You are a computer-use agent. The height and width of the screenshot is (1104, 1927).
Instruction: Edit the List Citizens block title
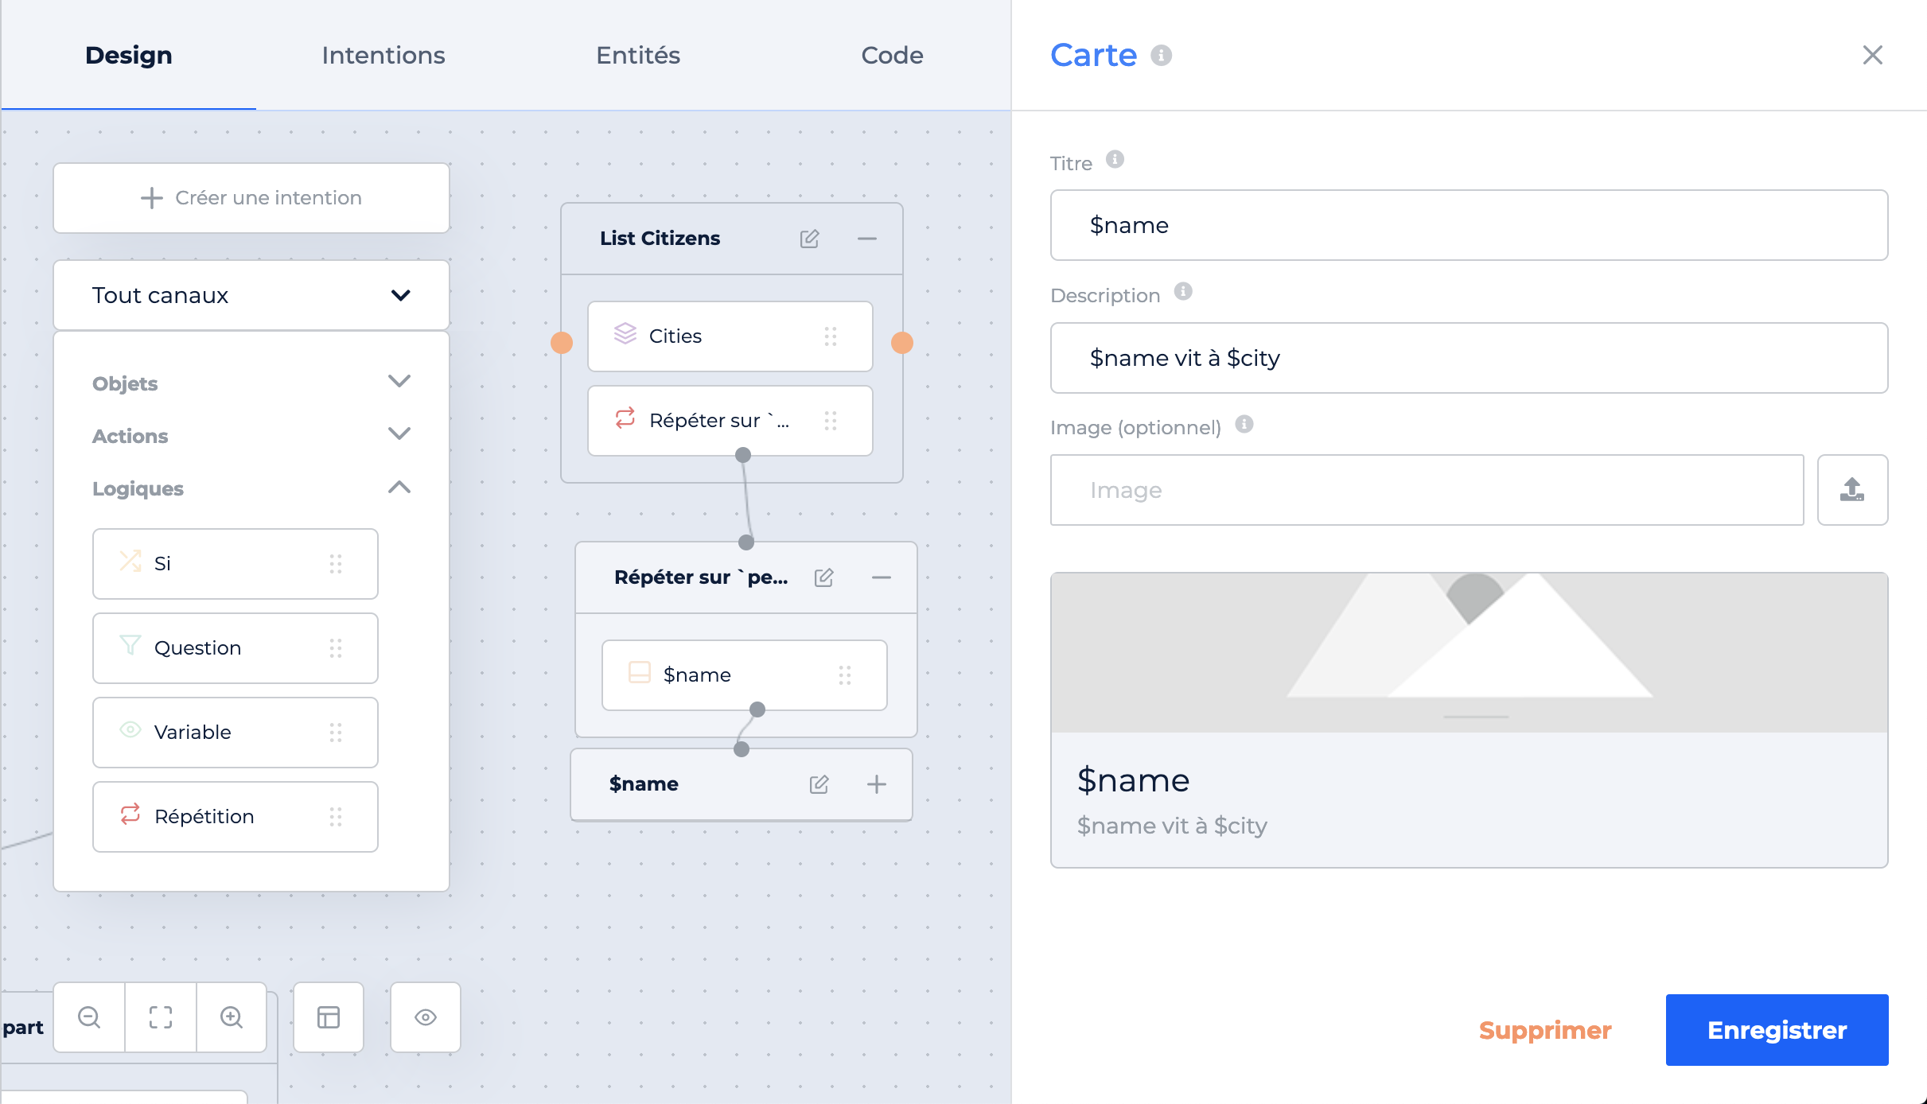click(x=809, y=239)
